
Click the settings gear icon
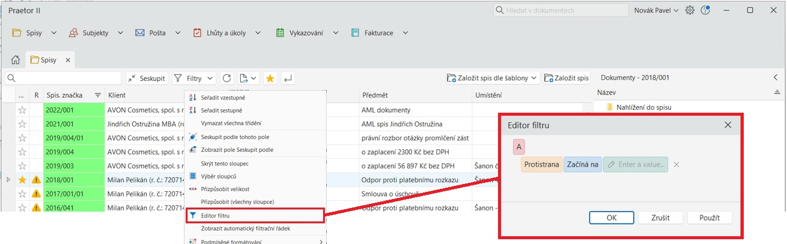690,10
